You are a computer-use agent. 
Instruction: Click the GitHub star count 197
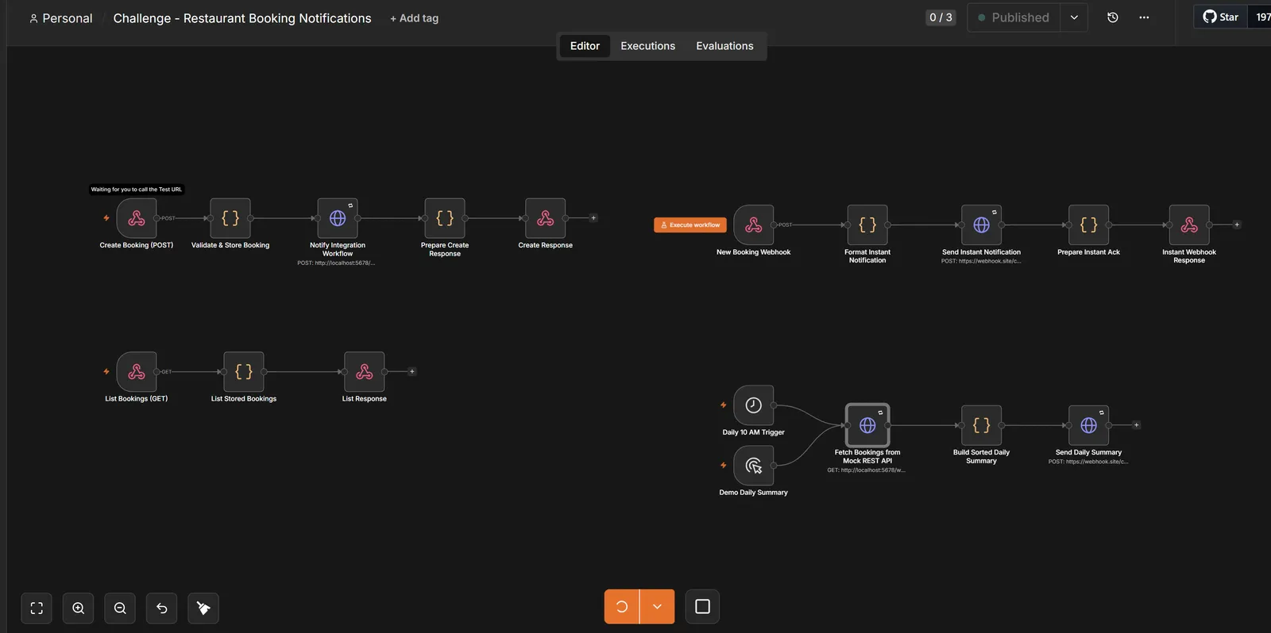[1261, 17]
